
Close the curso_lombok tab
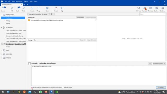21,5
